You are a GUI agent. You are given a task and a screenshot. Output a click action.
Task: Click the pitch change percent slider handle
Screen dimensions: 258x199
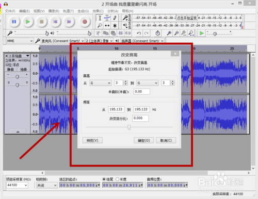point(129,127)
